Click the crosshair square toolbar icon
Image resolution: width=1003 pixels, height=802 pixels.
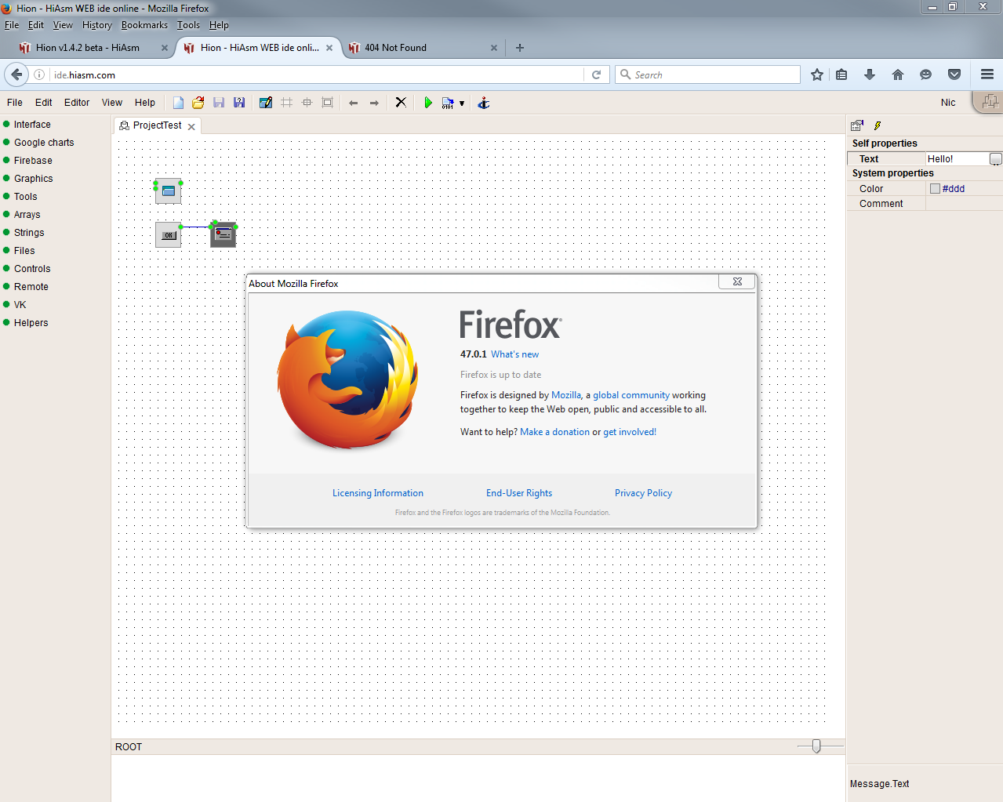point(307,103)
